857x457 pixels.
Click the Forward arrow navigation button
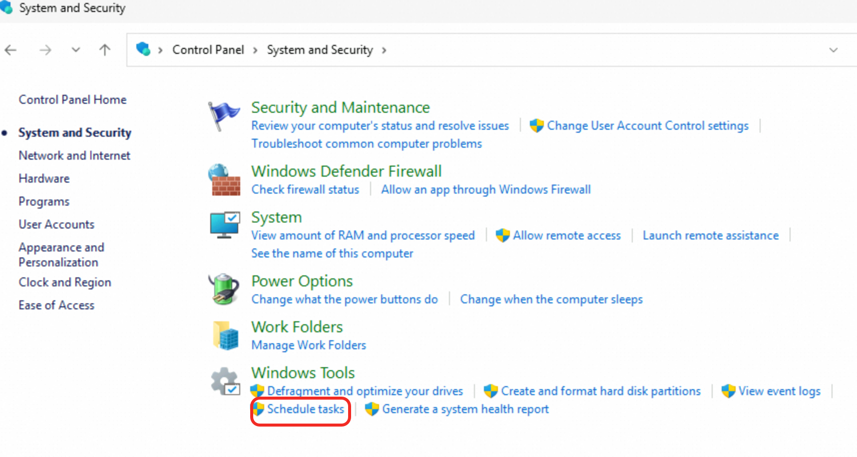click(x=45, y=50)
